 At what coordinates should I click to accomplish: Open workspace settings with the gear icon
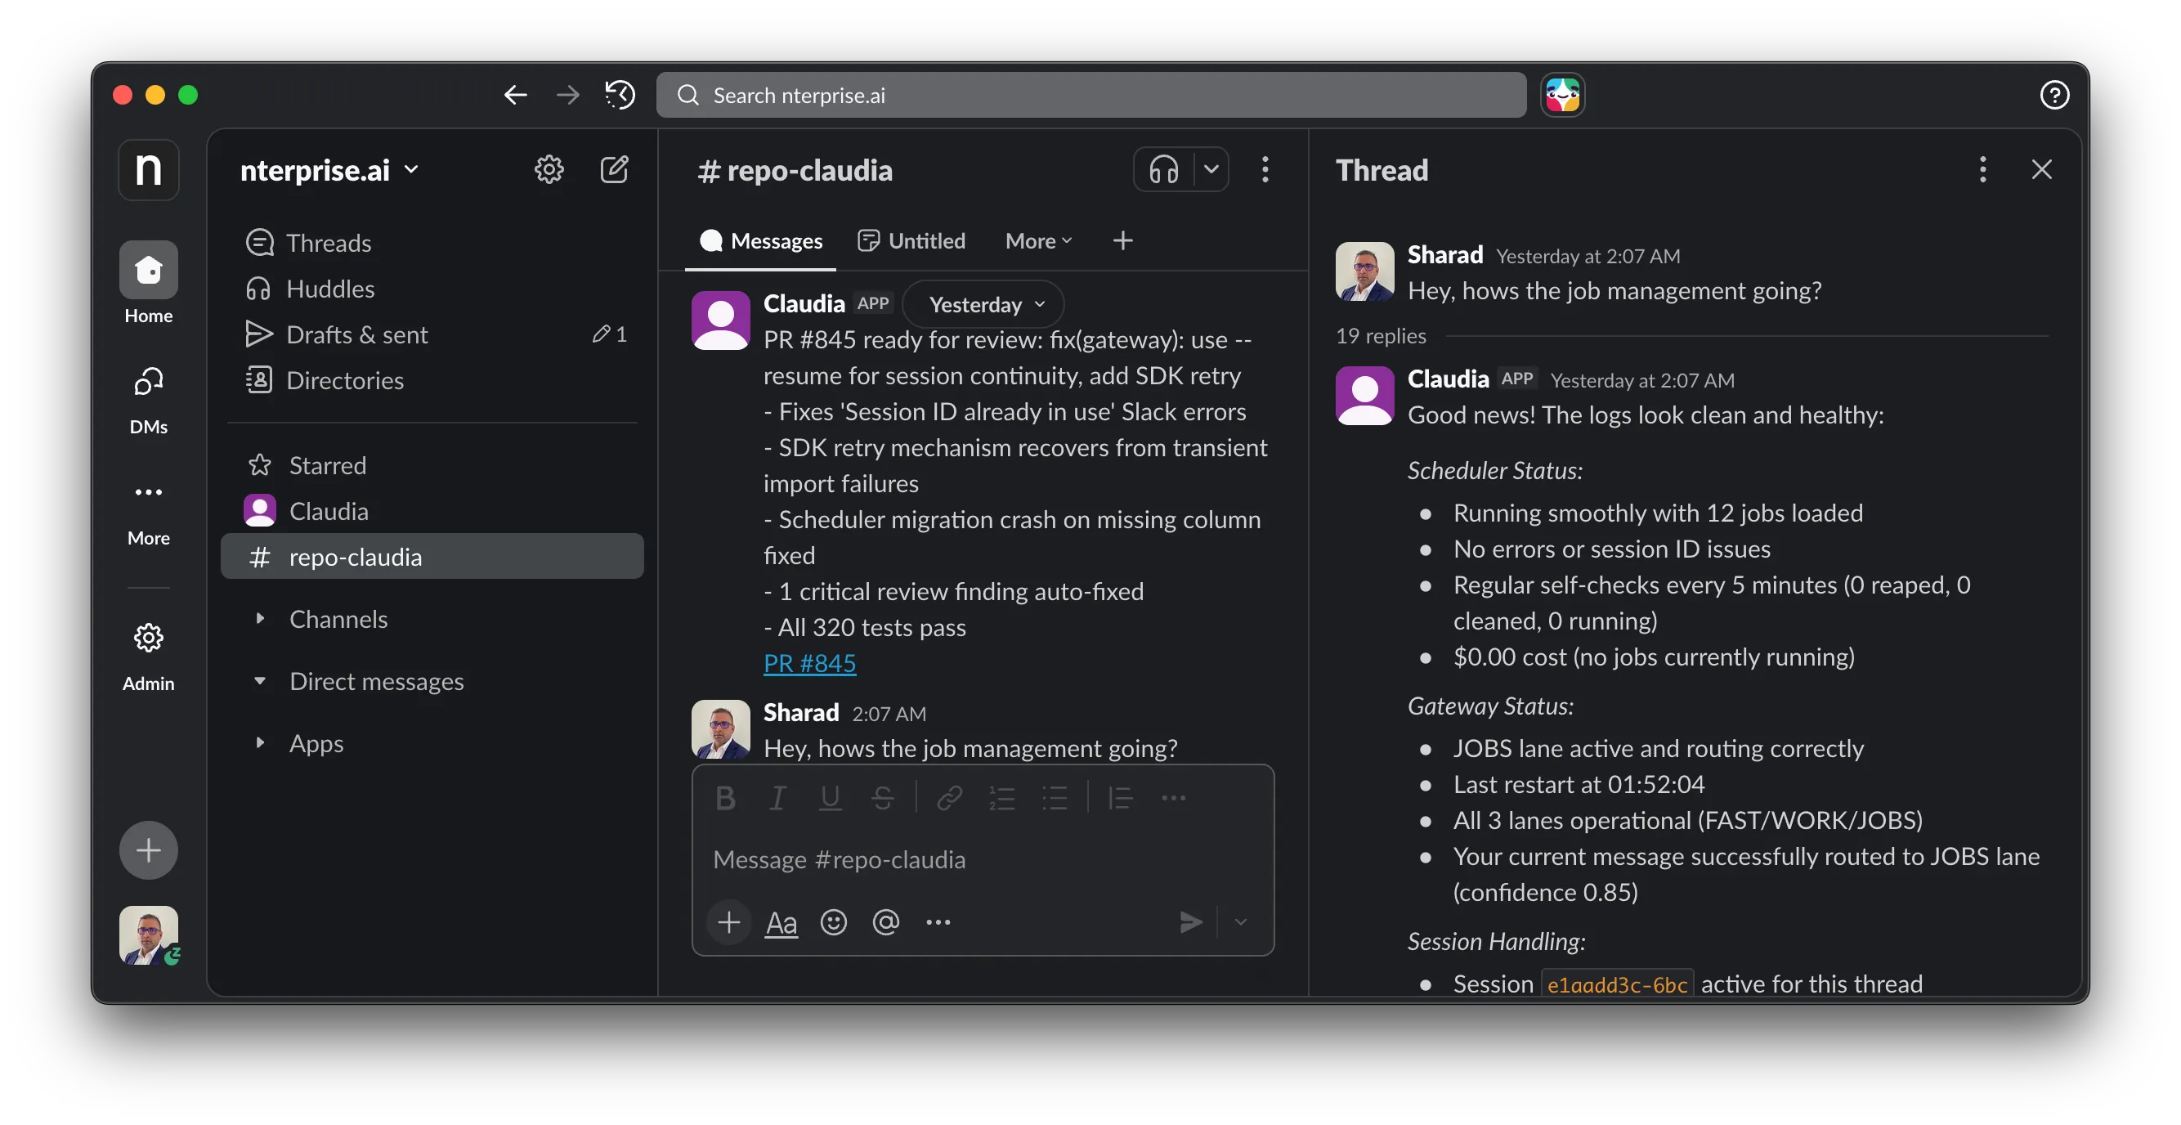549,169
